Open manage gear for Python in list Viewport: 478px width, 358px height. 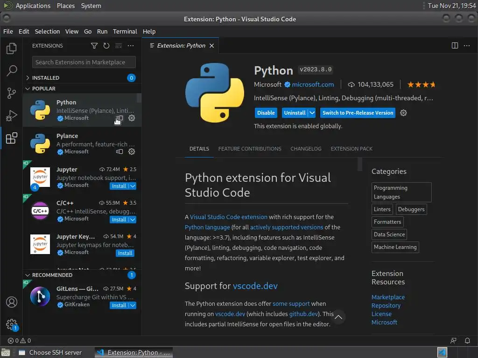coord(132,118)
